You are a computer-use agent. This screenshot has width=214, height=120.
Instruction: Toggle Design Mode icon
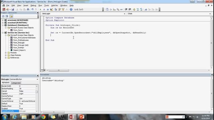tap(51, 9)
